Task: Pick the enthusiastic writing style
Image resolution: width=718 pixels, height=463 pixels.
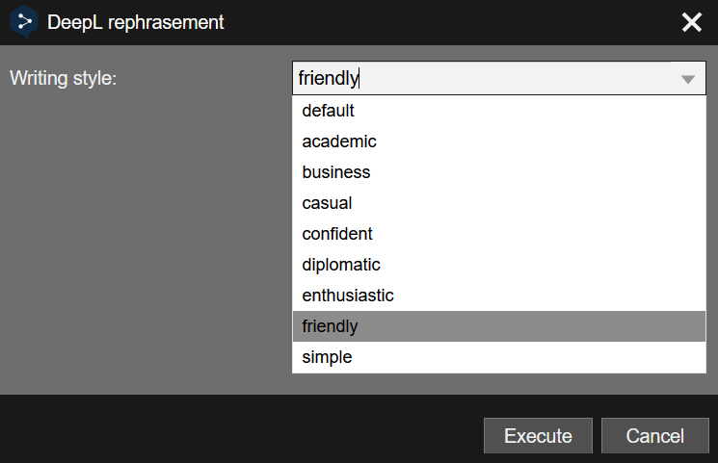Action: point(499,296)
